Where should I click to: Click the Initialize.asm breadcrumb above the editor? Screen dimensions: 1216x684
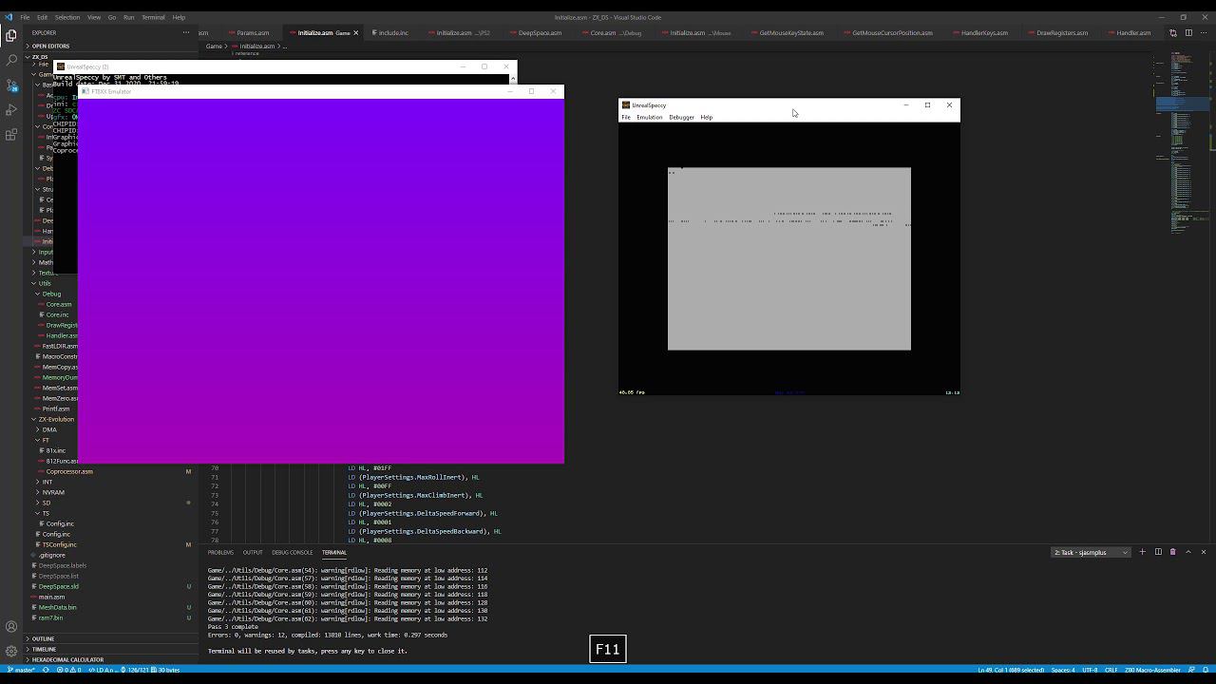256,47
